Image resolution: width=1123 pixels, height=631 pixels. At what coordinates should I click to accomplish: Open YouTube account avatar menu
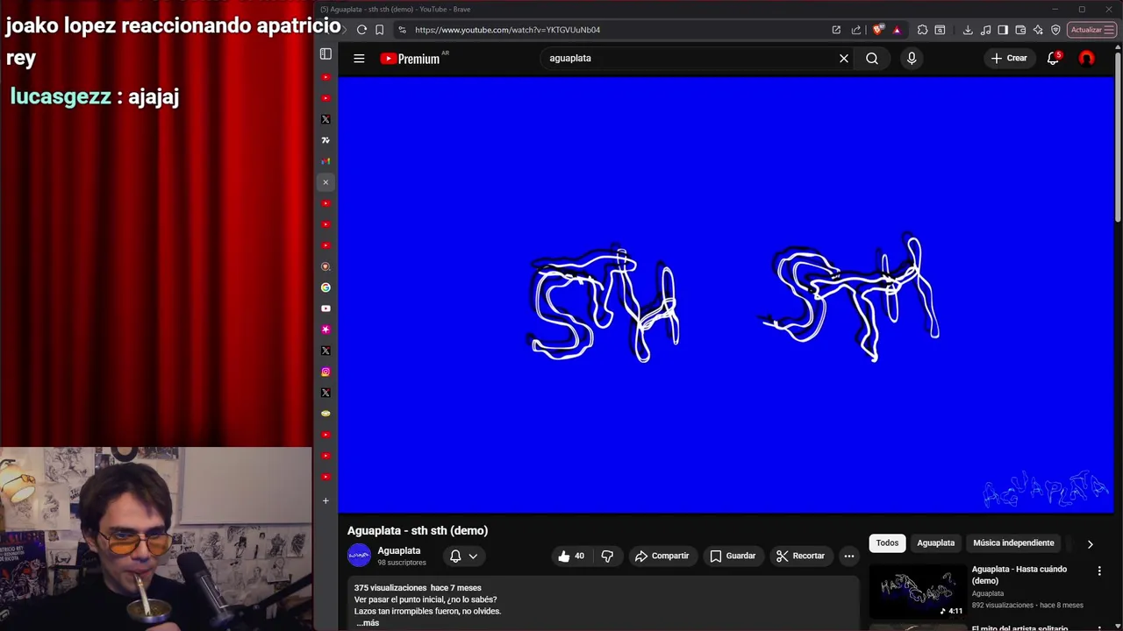[x=1087, y=58]
